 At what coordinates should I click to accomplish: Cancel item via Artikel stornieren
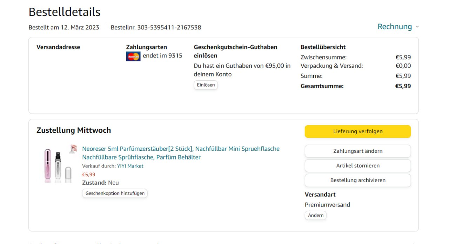coord(357,166)
